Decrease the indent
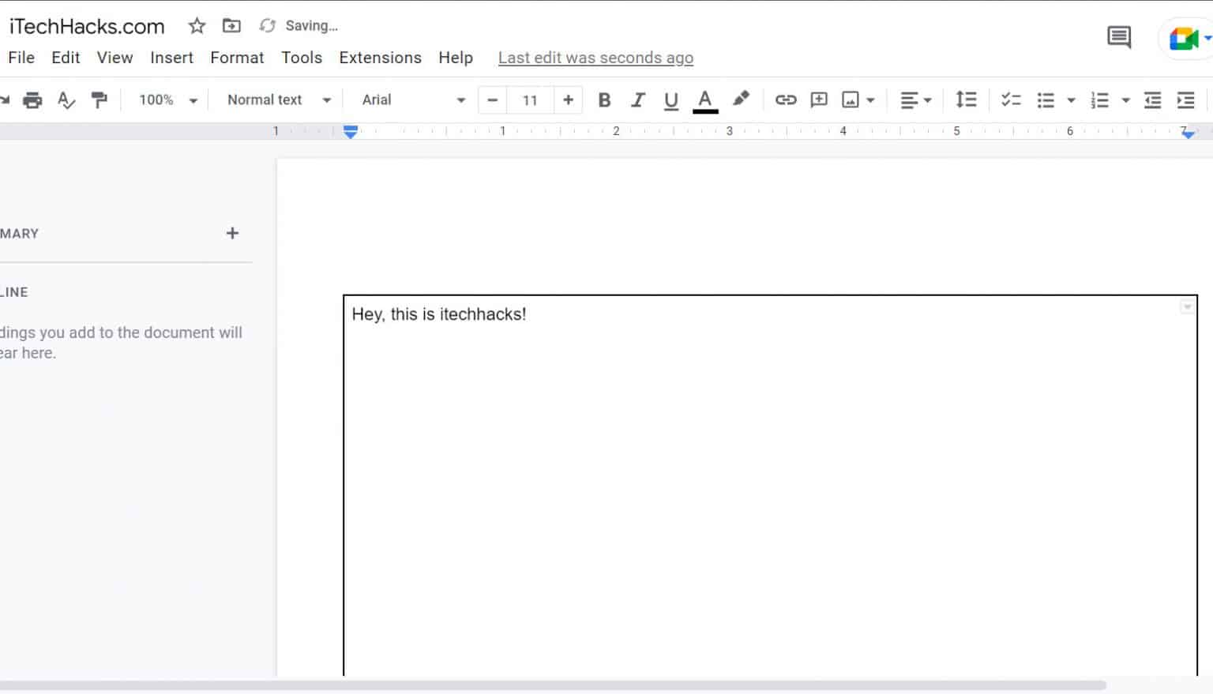 [1152, 99]
